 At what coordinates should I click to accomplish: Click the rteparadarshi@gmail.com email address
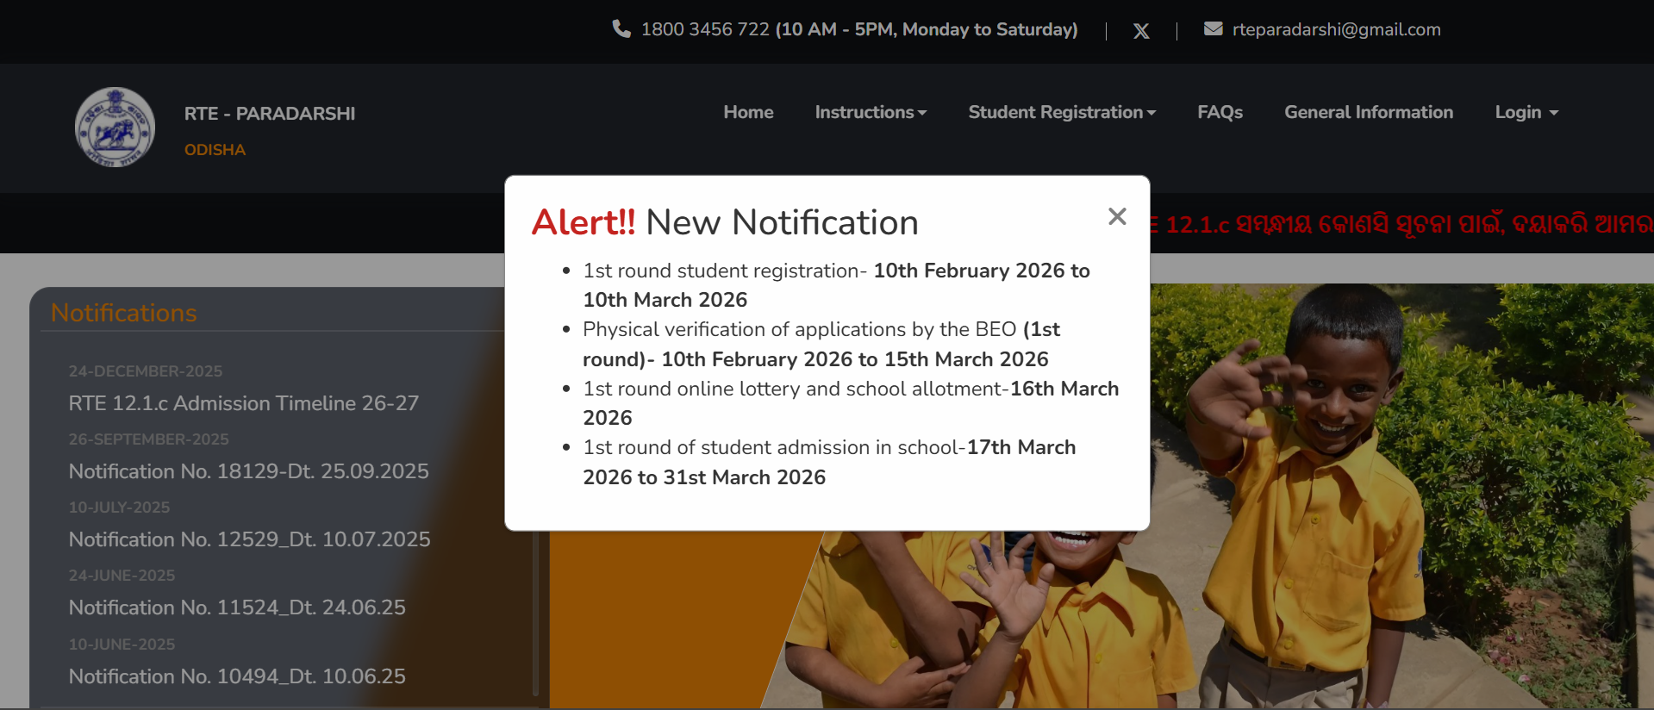(x=1336, y=29)
